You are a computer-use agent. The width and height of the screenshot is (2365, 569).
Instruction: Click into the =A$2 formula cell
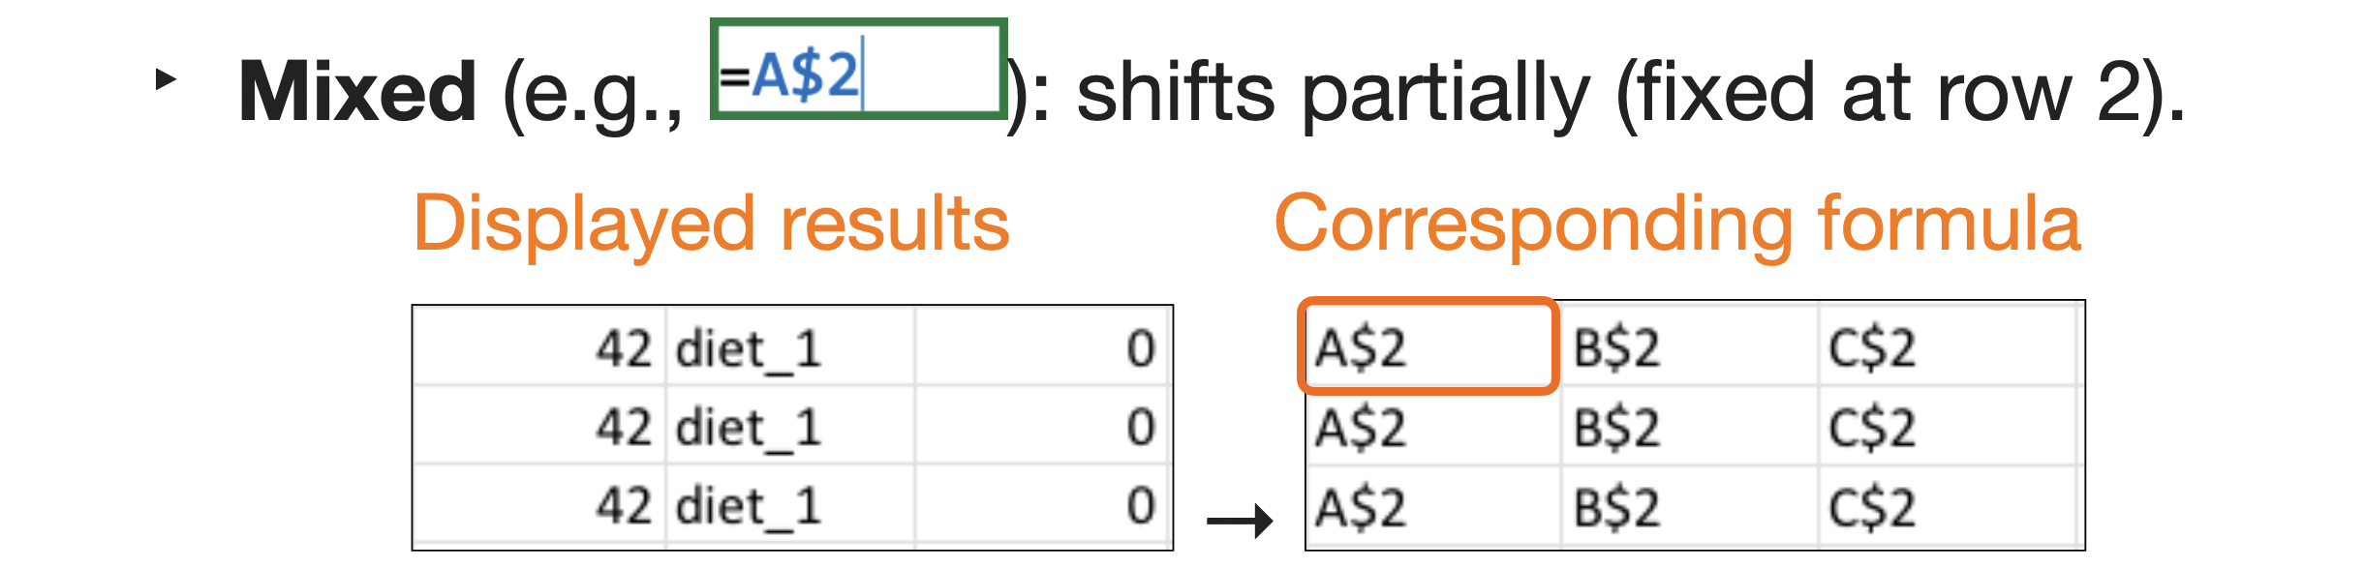(x=857, y=71)
